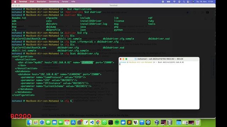Image resolution: width=227 pixels, height=127 pixels.
Task: Open Docker Desktop from the dock
Action: pos(123,122)
